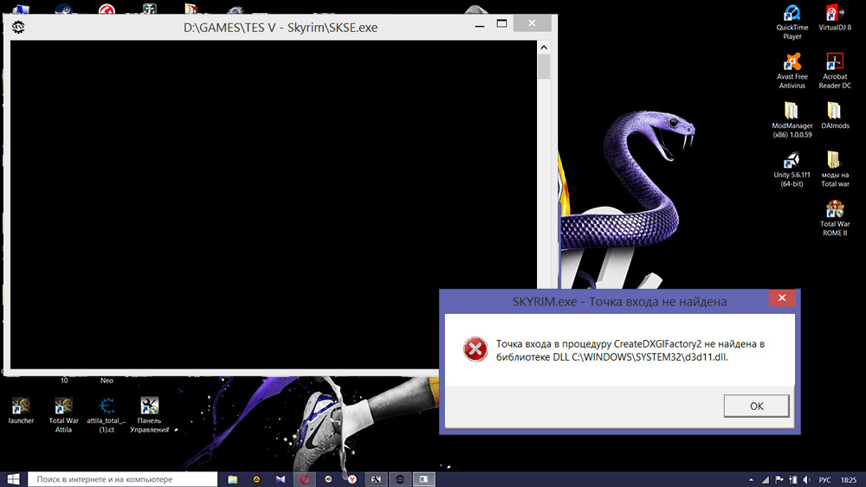This screenshot has width=866, height=487.
Task: Launch the Total War ROME II shortcut
Action: coord(834,210)
